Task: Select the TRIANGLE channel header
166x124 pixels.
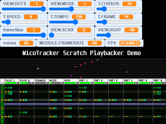Action: click(x=41, y=82)
